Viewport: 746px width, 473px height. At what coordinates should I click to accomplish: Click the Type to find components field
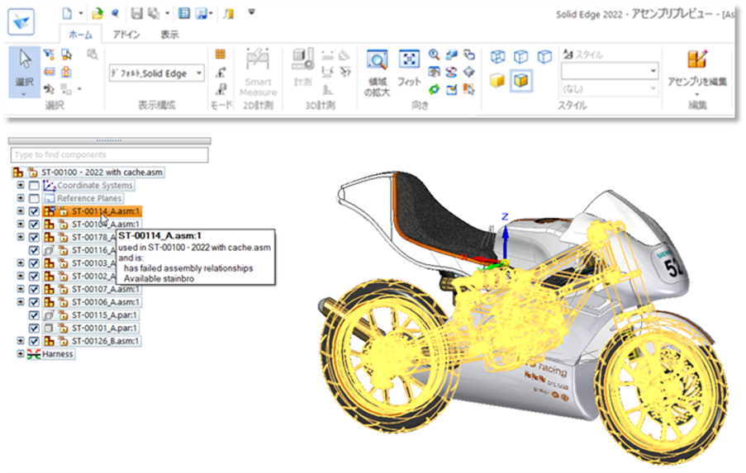pos(109,155)
